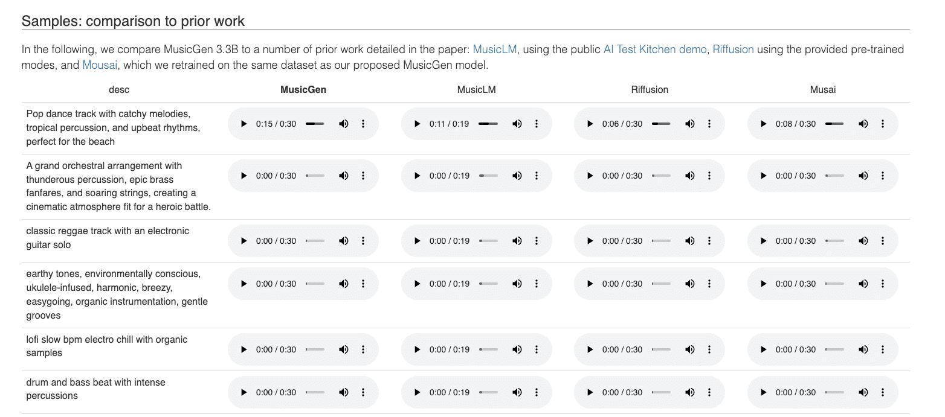Play the MusicLM orchestral arrangement sample

click(417, 176)
